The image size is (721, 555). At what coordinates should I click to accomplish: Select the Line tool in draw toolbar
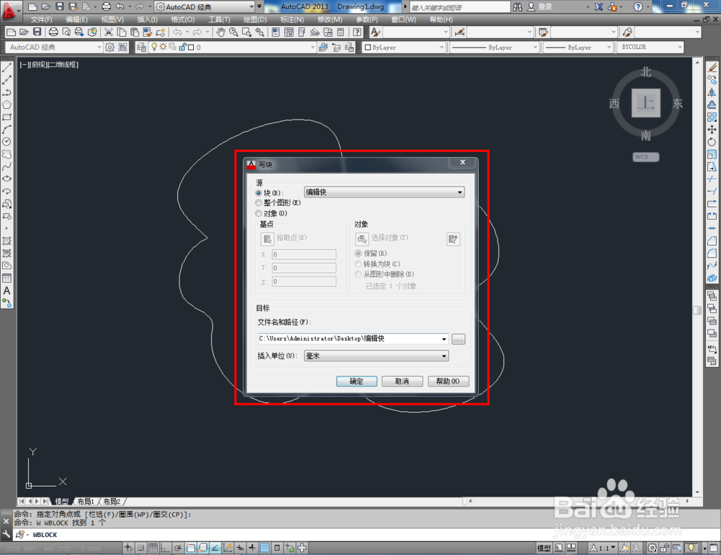7,68
